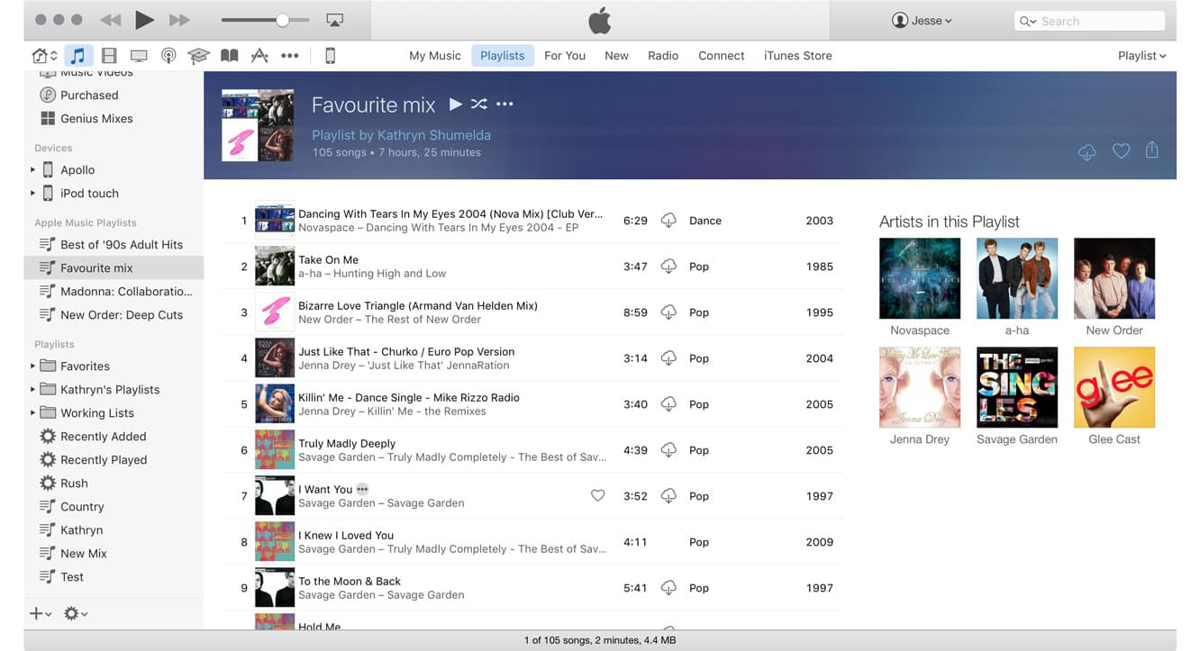Switch to the My Music tab
The image size is (1200, 651).
click(435, 56)
